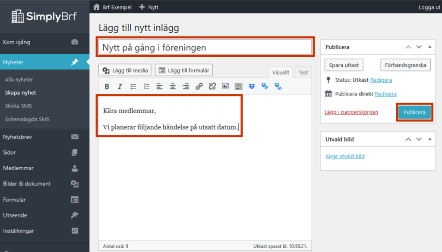Image resolution: width=442 pixels, height=252 pixels.
Task: Switch to the Text editor tab
Action: coord(303,72)
